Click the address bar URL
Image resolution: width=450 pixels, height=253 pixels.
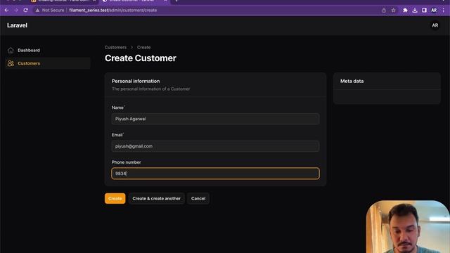tap(113, 10)
